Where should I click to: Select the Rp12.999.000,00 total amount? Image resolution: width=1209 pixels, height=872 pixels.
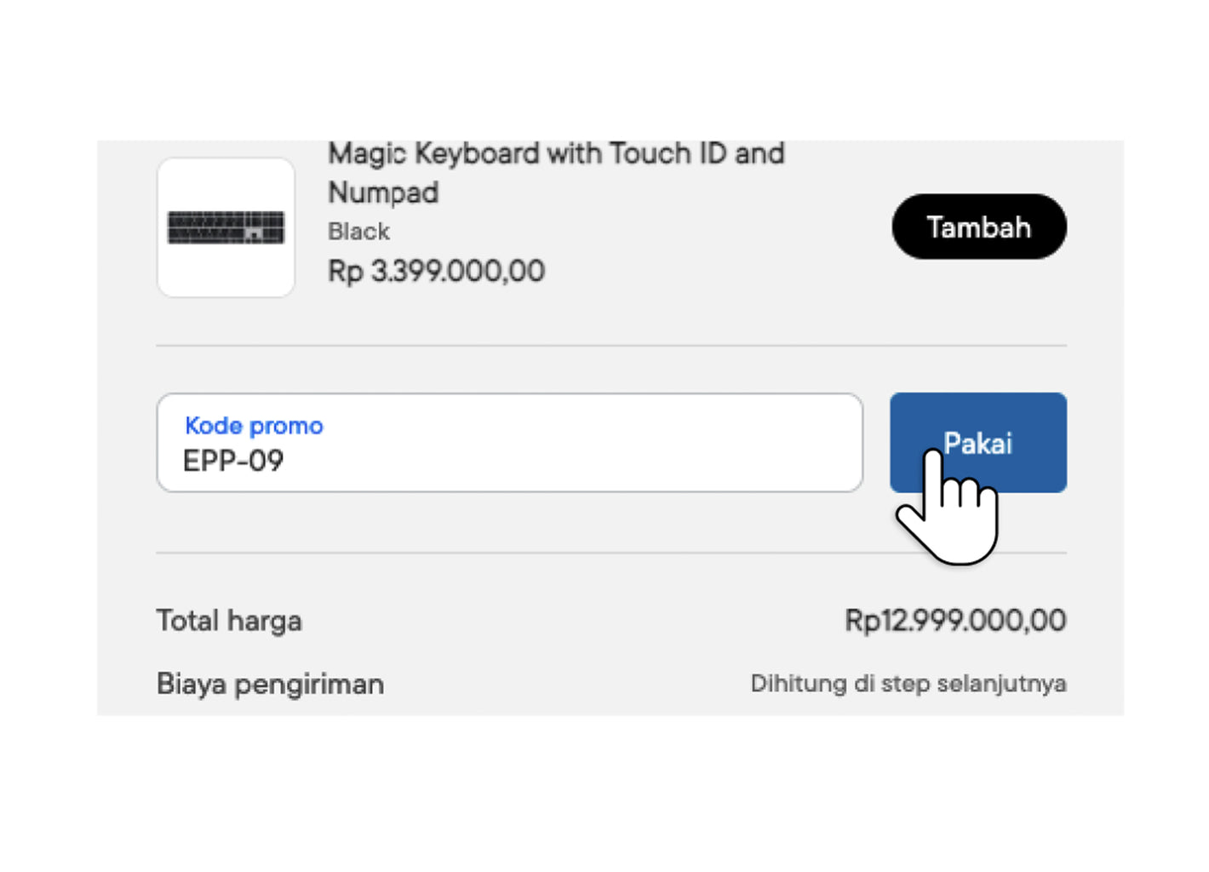(x=955, y=620)
